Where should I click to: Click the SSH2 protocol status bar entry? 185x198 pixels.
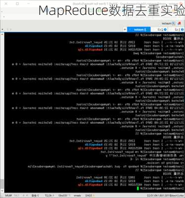pos(89,196)
